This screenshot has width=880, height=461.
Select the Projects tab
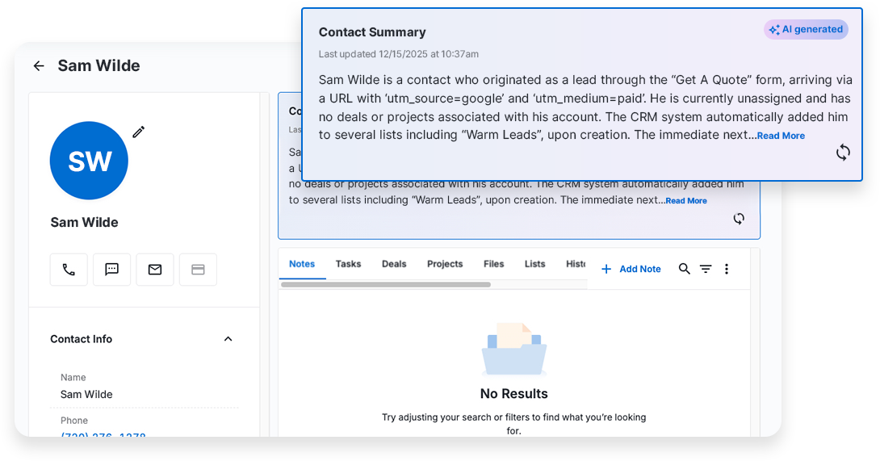(445, 264)
